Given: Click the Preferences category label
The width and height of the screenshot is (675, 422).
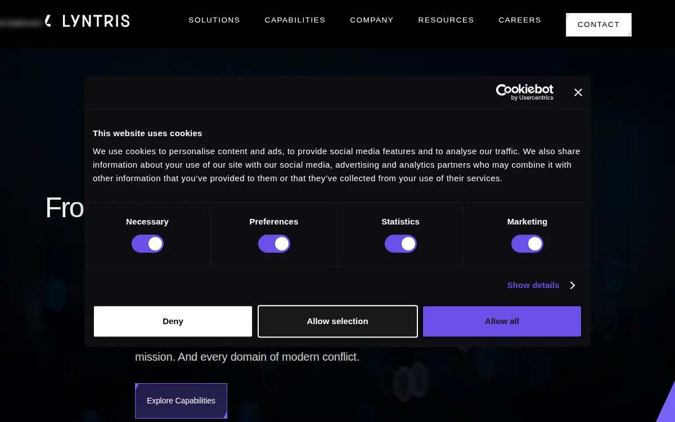Looking at the screenshot, I should pyautogui.click(x=274, y=222).
